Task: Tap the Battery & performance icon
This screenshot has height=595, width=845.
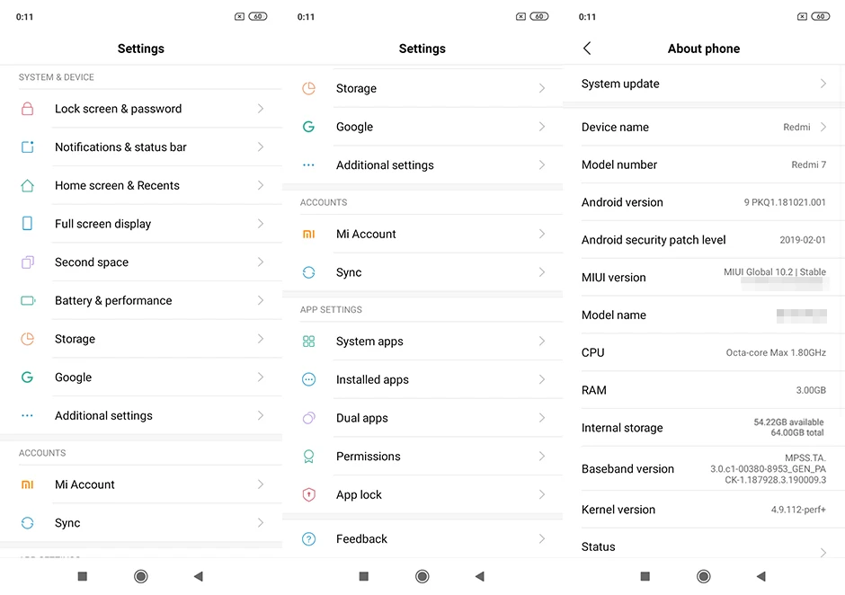Action: point(28,301)
